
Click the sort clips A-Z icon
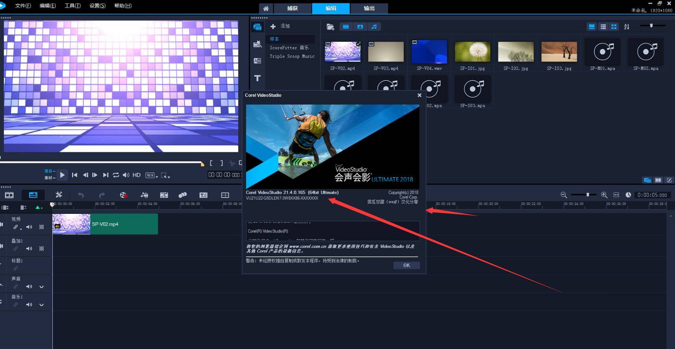click(x=627, y=27)
